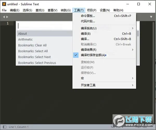The image size is (156, 130).
Task: Close the open 工具(T) menu
Action: pos(79,10)
